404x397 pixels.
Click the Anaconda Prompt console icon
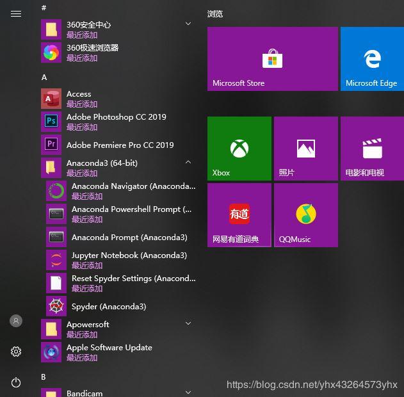click(x=56, y=237)
